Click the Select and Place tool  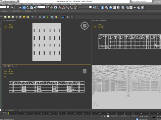[x=36, y=7]
